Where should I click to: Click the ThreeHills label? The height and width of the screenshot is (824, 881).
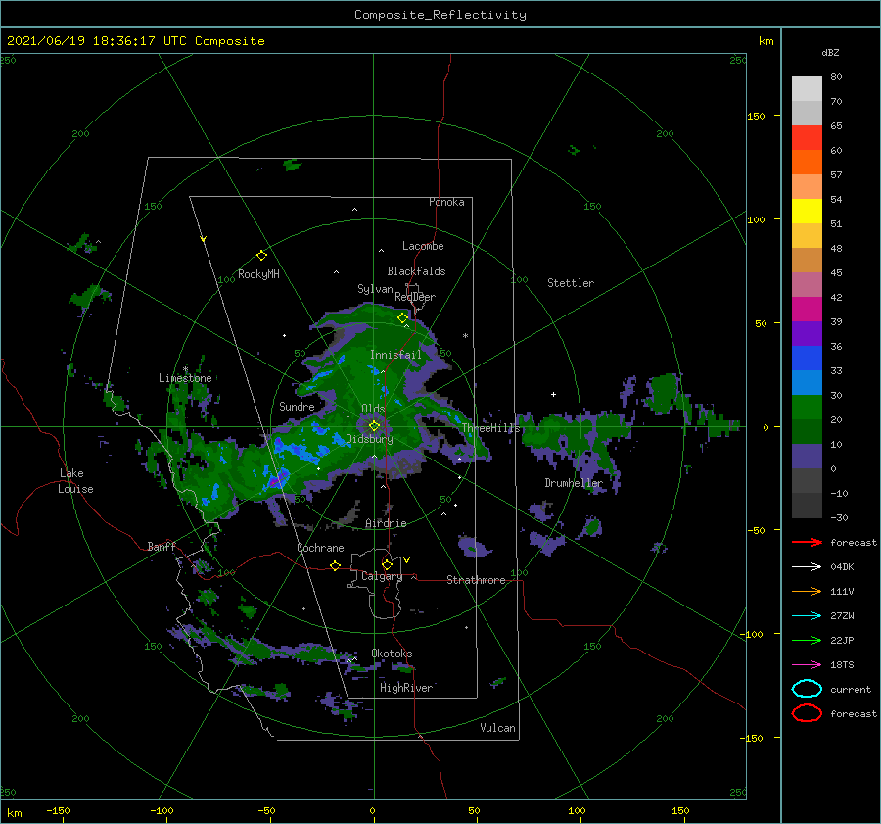[x=491, y=428]
